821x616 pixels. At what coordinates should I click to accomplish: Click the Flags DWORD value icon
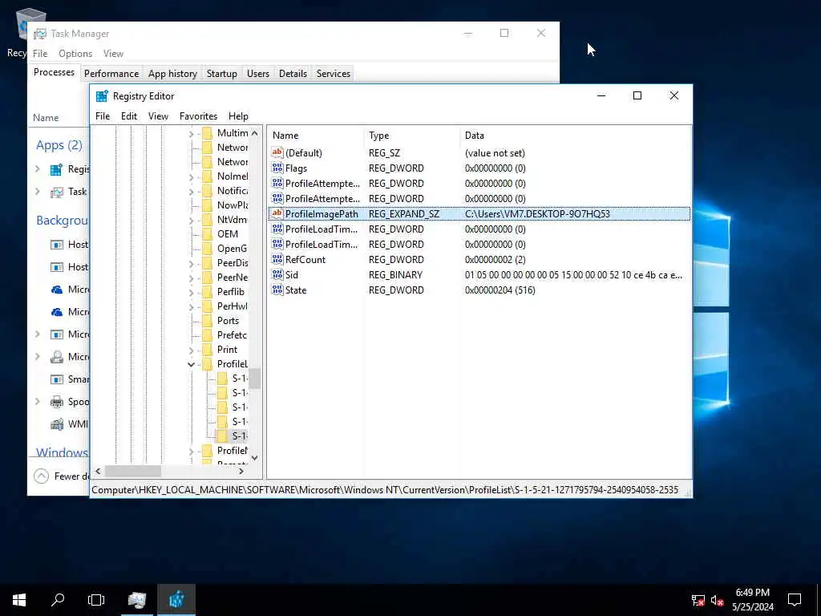click(277, 168)
